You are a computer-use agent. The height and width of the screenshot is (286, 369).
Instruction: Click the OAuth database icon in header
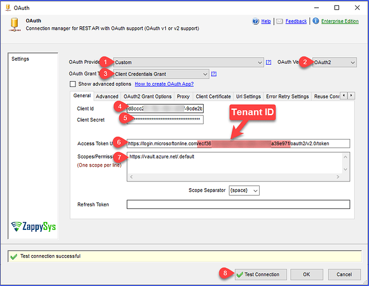coord(15,25)
